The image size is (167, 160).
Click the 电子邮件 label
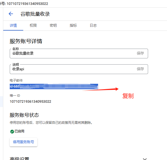pos(16,81)
